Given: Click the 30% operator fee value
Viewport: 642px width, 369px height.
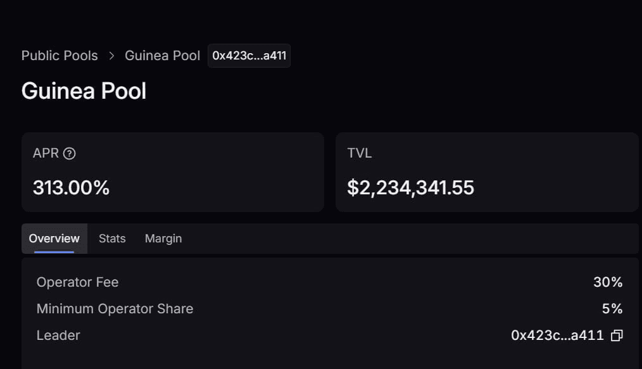Looking at the screenshot, I should click(608, 282).
